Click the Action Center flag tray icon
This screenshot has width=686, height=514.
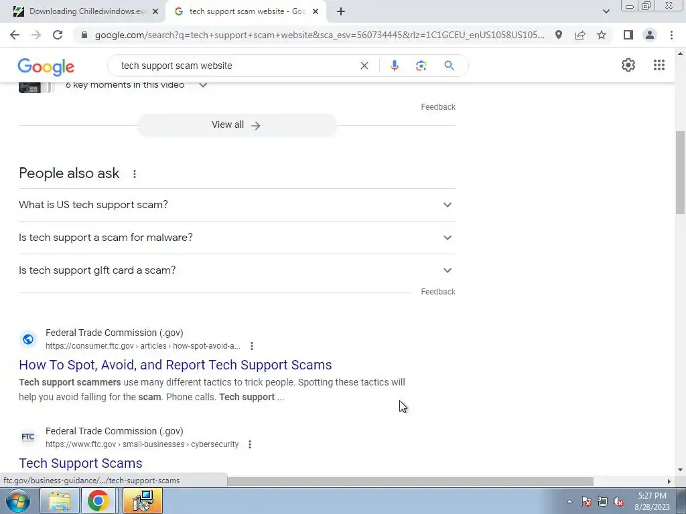(x=586, y=501)
